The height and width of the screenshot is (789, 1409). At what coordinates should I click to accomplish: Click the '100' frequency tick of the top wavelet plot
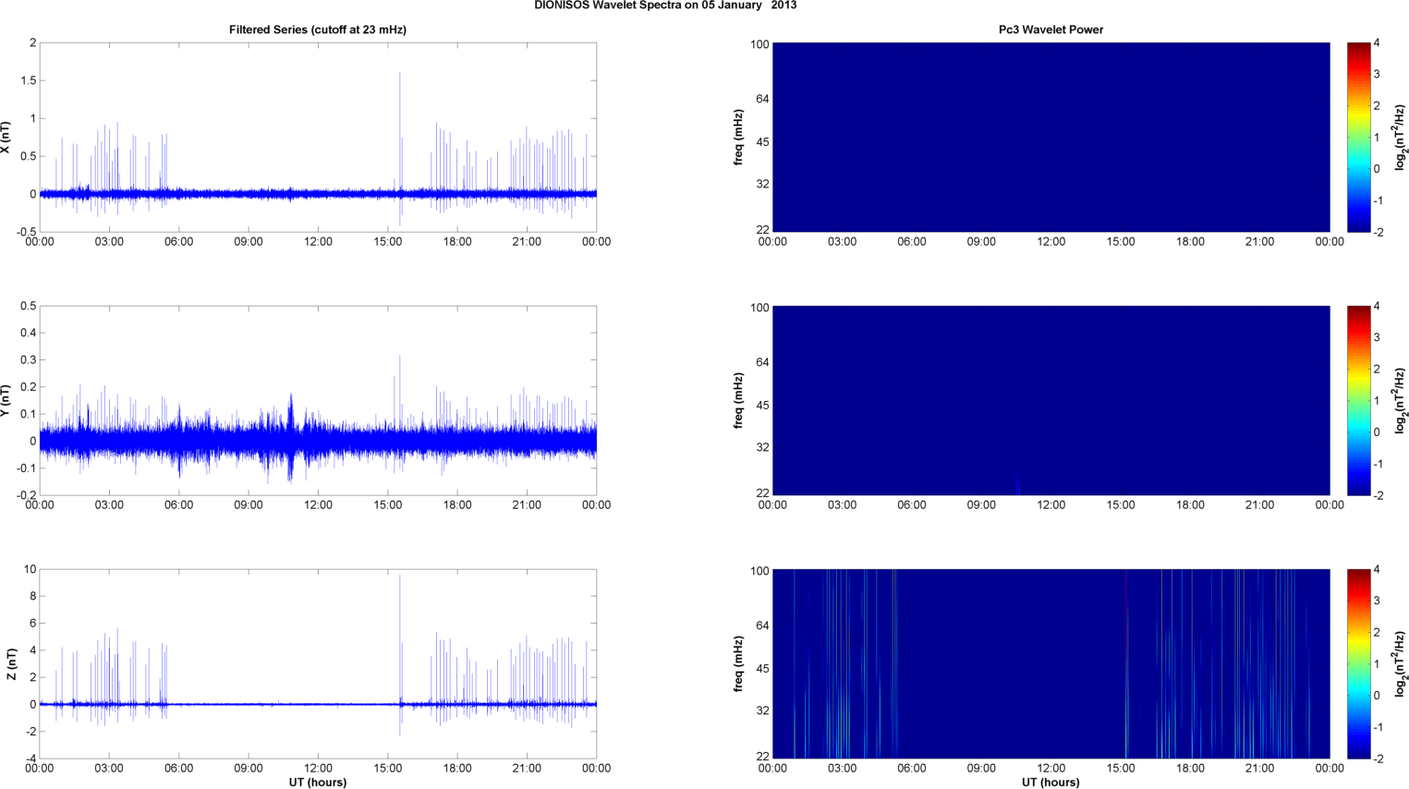click(x=760, y=44)
